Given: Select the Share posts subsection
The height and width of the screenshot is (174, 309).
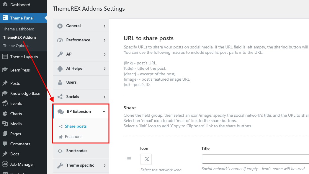Looking at the screenshot, I should 76,126.
